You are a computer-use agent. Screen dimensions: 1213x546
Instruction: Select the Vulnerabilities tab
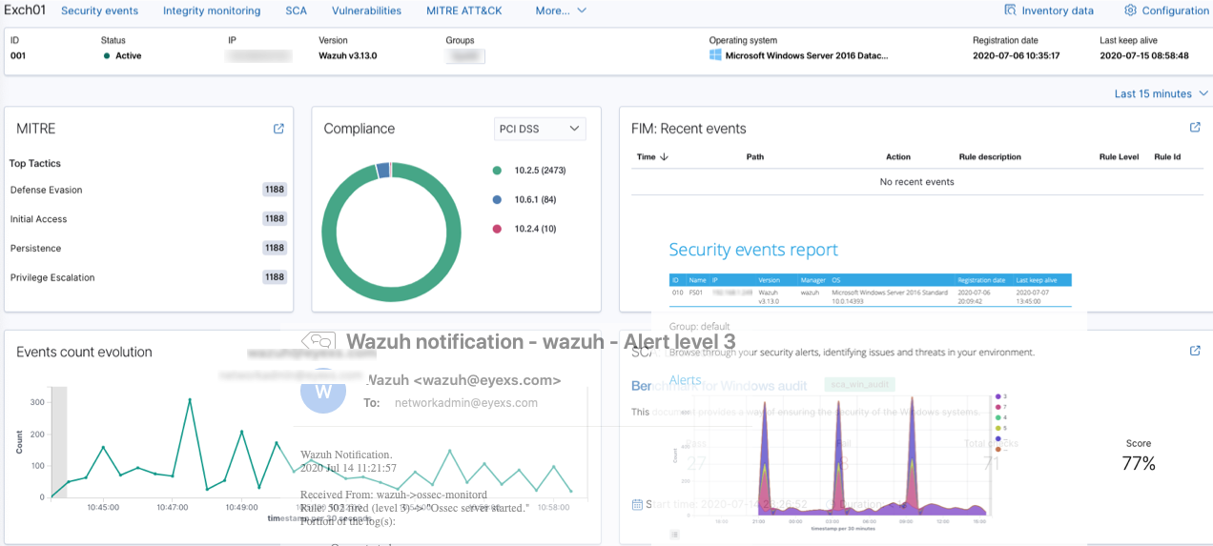point(366,10)
